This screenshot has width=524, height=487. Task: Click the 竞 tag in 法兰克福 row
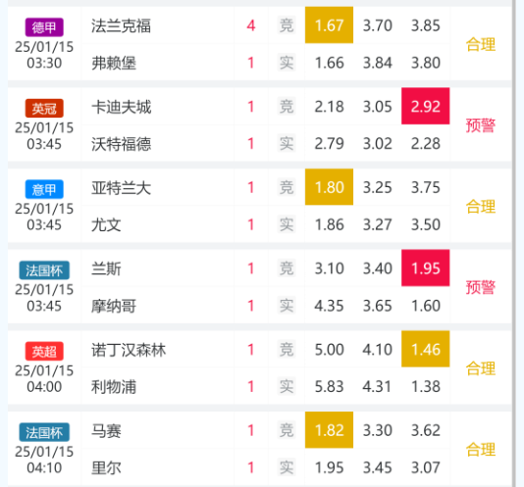(287, 25)
